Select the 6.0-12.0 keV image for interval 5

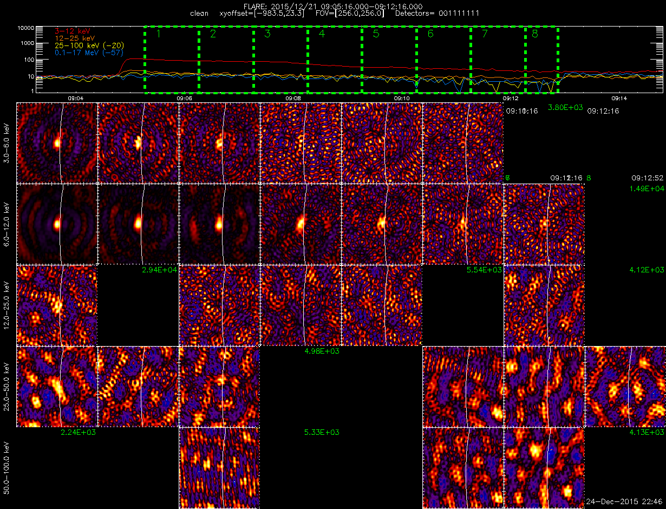pos(382,224)
